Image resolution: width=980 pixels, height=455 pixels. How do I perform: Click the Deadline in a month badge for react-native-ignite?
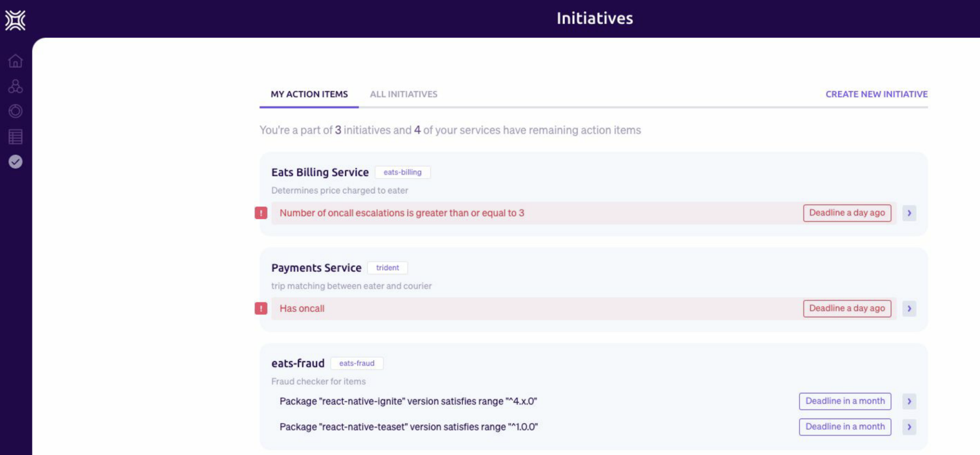tap(845, 401)
